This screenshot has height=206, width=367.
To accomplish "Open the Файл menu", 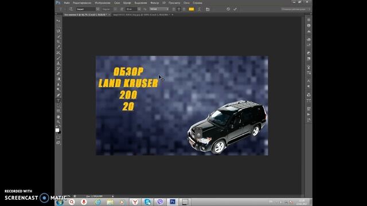I will (67, 3).
